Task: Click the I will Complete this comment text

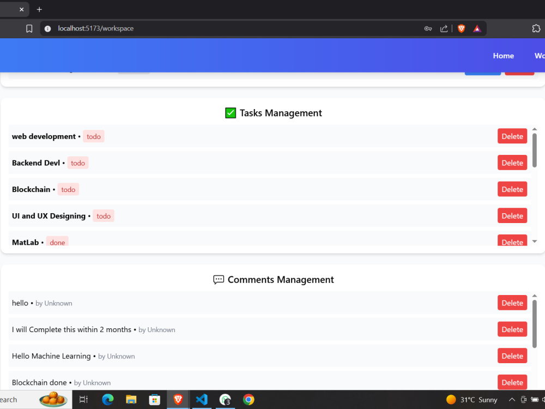Action: tap(71, 329)
